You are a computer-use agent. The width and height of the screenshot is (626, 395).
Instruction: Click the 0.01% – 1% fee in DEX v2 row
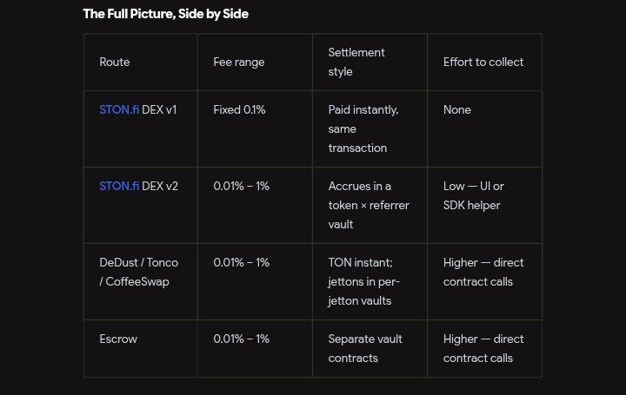pyautogui.click(x=241, y=186)
